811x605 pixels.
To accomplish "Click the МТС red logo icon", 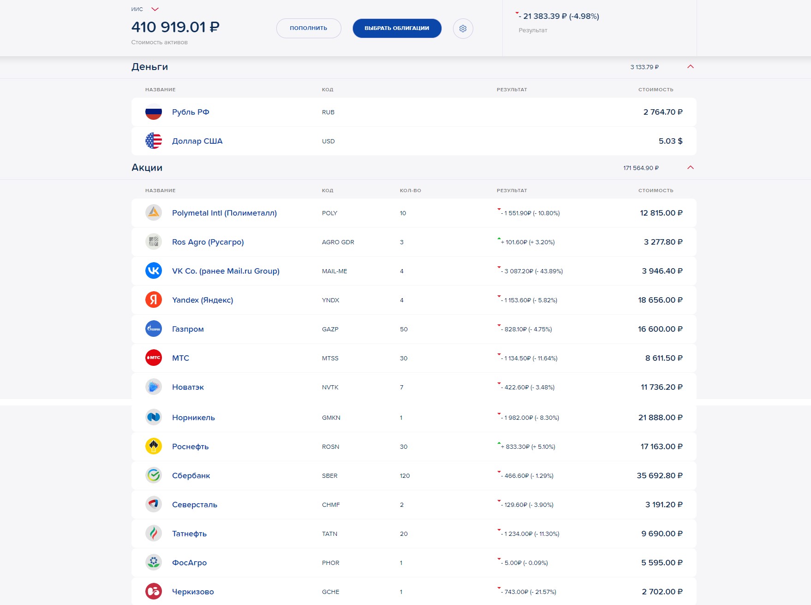I will 154,358.
